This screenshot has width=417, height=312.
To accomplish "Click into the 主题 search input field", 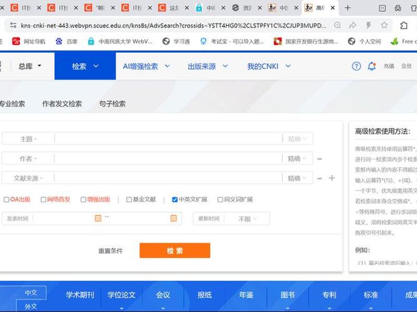I will click(168, 139).
